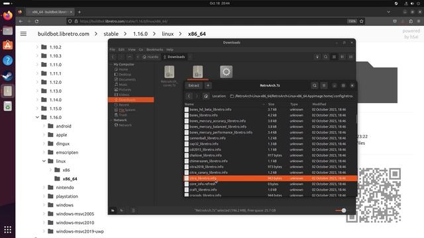
Task: Launch Steam from the dock
Action: coord(7,76)
